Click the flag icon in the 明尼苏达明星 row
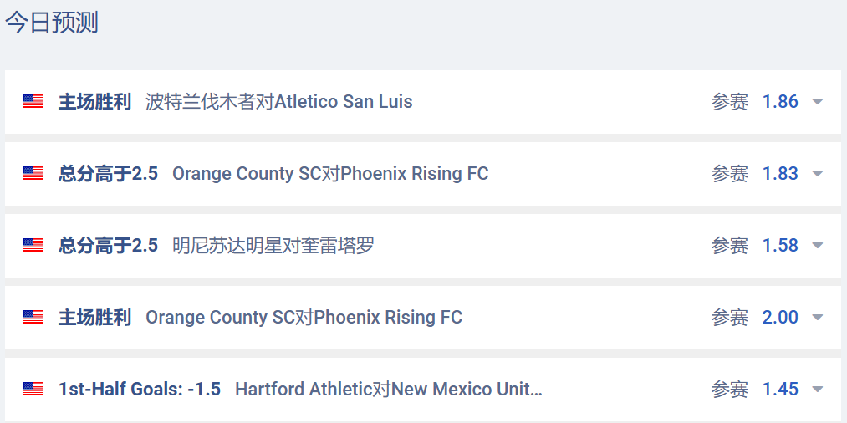 33,246
